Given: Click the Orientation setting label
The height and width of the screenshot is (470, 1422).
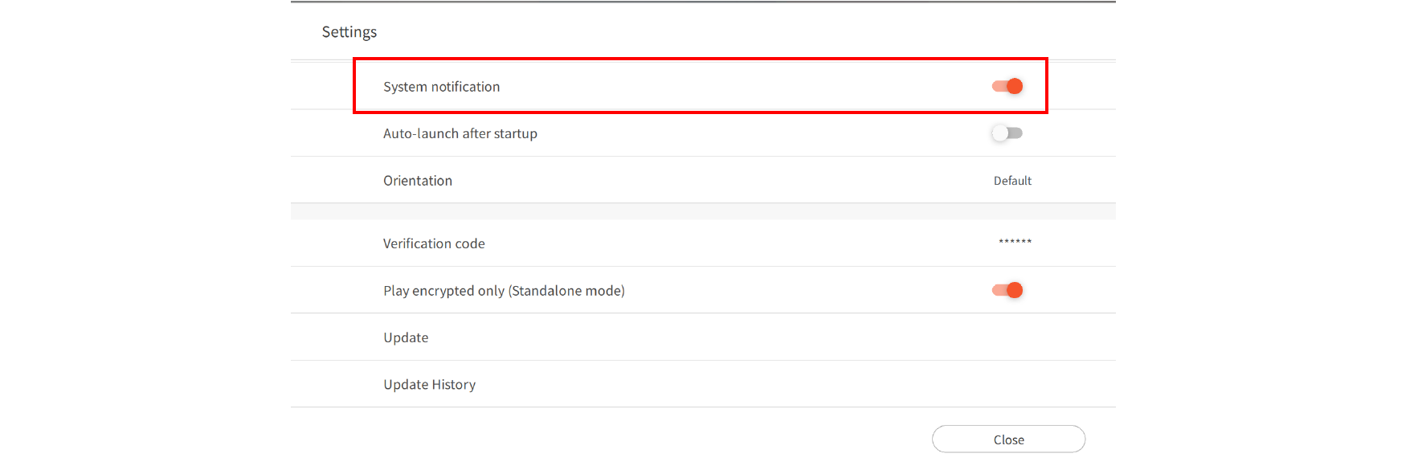Looking at the screenshot, I should pos(417,181).
